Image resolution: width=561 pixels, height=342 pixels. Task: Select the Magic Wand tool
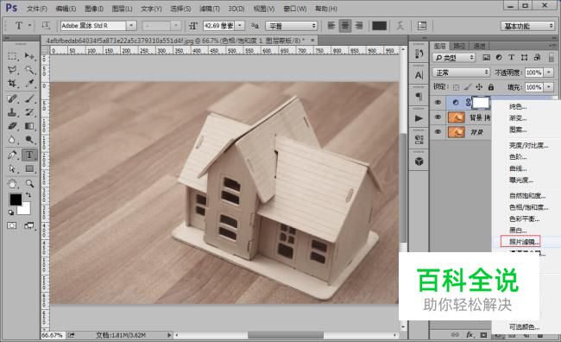(29, 69)
